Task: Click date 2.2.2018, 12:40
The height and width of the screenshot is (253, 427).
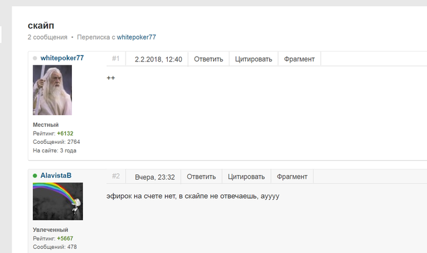Action: click(x=158, y=59)
